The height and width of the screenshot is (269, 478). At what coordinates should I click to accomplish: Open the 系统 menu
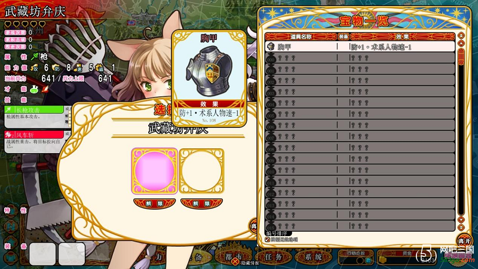coord(314,257)
